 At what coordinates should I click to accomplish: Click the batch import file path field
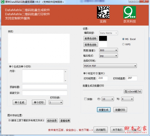tap(103, 92)
